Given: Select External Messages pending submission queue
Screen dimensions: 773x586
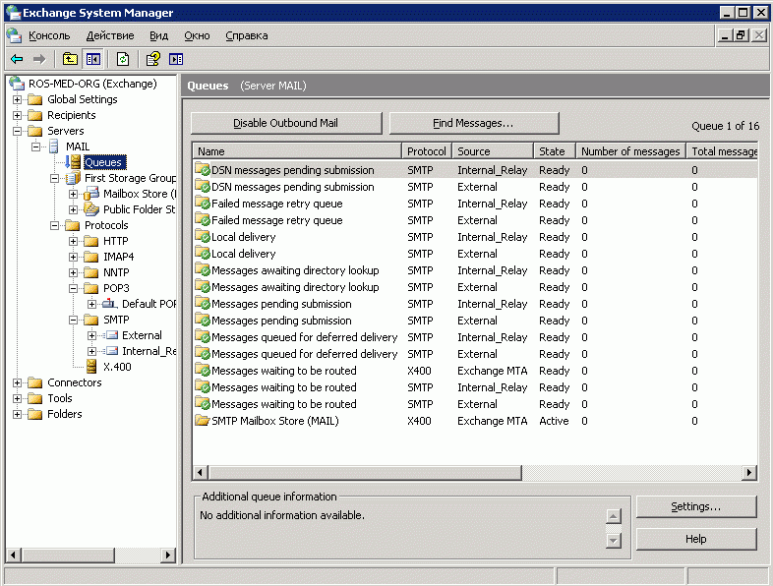Looking at the screenshot, I should 476,321.
